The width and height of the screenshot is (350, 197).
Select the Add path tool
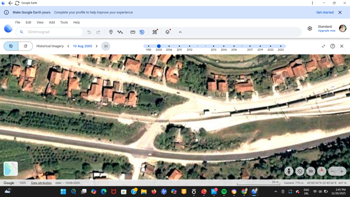pos(120,32)
